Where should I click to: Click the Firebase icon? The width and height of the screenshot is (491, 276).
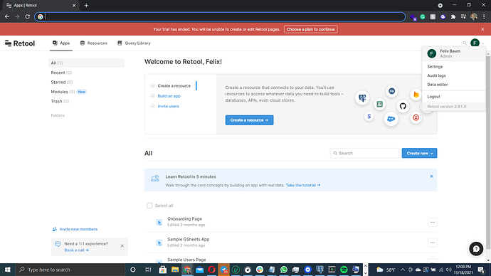(x=416, y=95)
